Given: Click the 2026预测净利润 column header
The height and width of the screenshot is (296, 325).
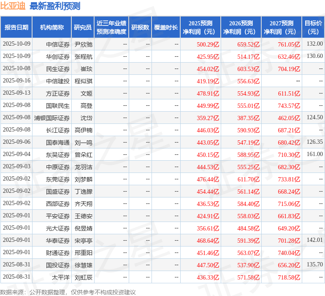Looking at the screenshot, I should (x=241, y=27).
